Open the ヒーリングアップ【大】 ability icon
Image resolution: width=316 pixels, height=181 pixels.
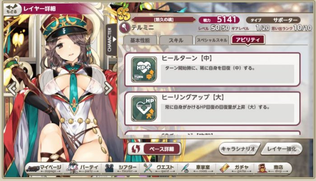144,108
